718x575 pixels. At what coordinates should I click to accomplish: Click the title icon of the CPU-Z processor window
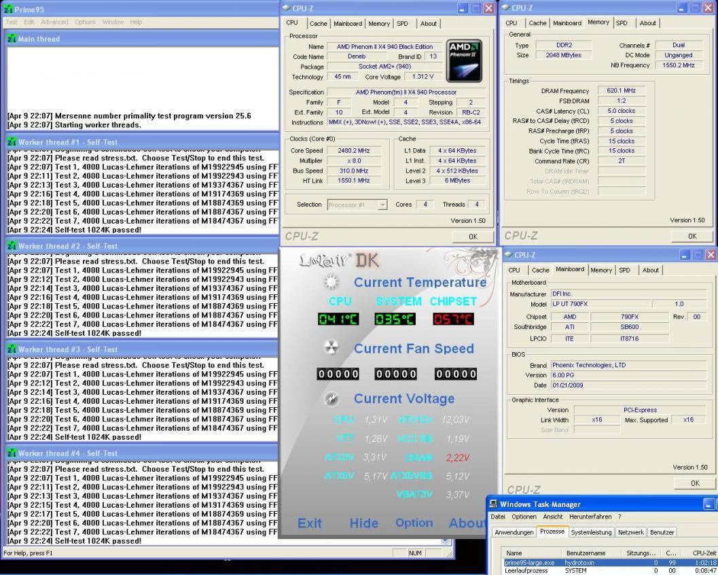[x=286, y=7]
